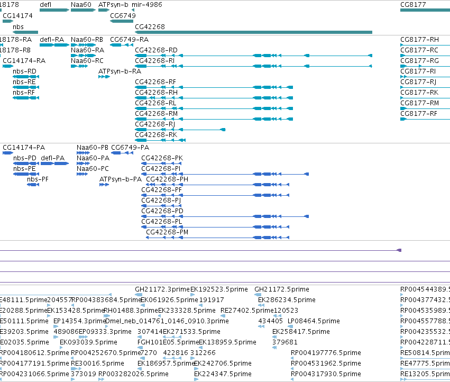This screenshot has height=382, width=450.
Task: Select transcript CG8177-RH
Action: tap(419, 39)
